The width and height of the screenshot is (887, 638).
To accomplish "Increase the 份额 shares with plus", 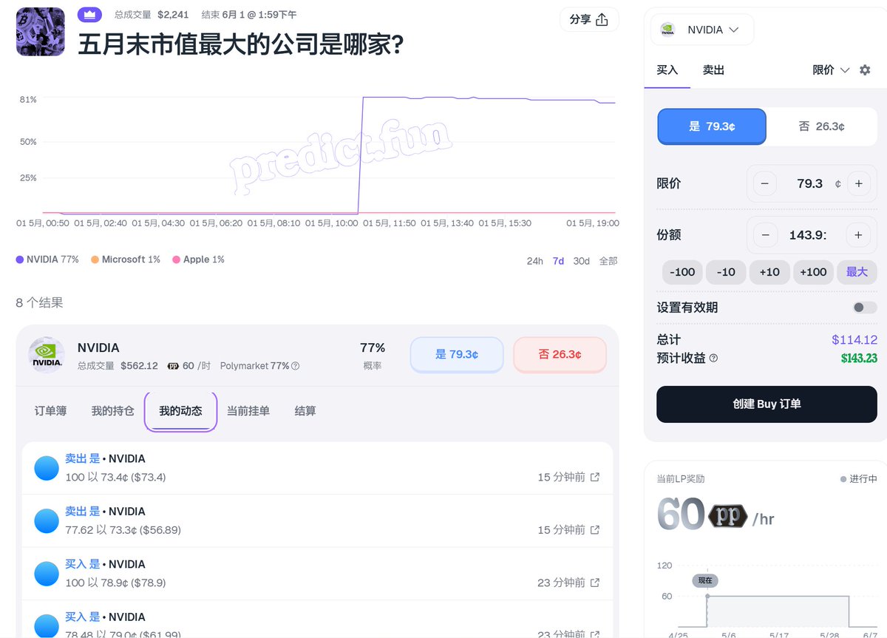I will (858, 235).
